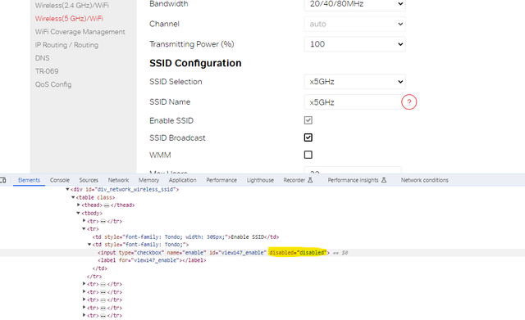Open the QoS Config page

tap(53, 84)
